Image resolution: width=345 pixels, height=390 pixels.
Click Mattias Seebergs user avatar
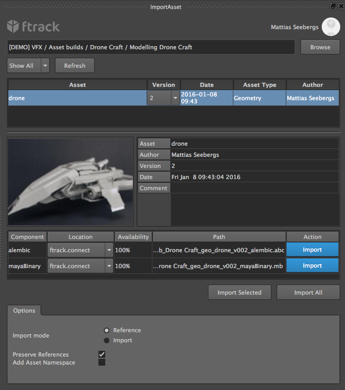(331, 26)
